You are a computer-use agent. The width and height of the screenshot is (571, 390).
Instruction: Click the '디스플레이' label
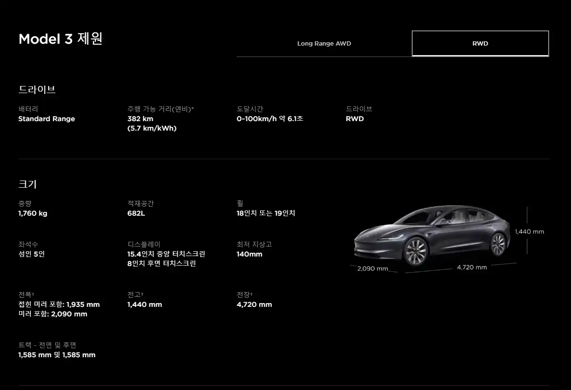[144, 244]
